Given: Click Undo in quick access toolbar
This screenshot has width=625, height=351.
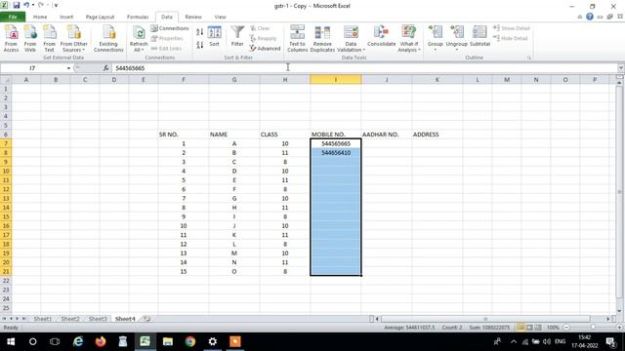Looking at the screenshot, I should [x=26, y=5].
